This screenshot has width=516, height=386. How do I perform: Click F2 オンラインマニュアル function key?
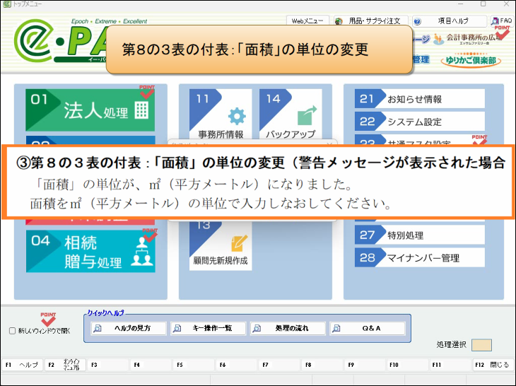pyautogui.click(x=65, y=365)
